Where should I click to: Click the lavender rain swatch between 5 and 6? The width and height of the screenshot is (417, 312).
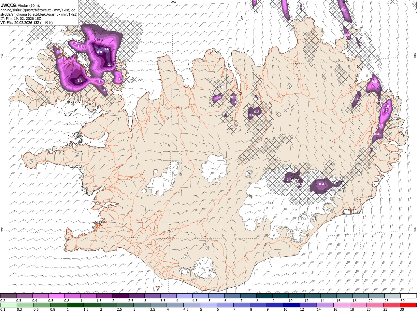pyautogui.click(x=208, y=305)
